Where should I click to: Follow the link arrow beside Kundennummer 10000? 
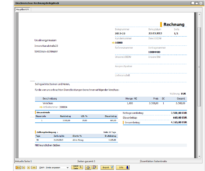tap(113, 42)
